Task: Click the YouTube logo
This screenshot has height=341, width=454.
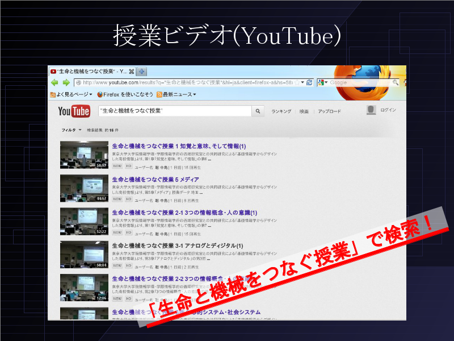Action: pyautogui.click(x=74, y=111)
